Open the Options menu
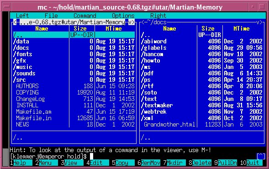 [123, 16]
